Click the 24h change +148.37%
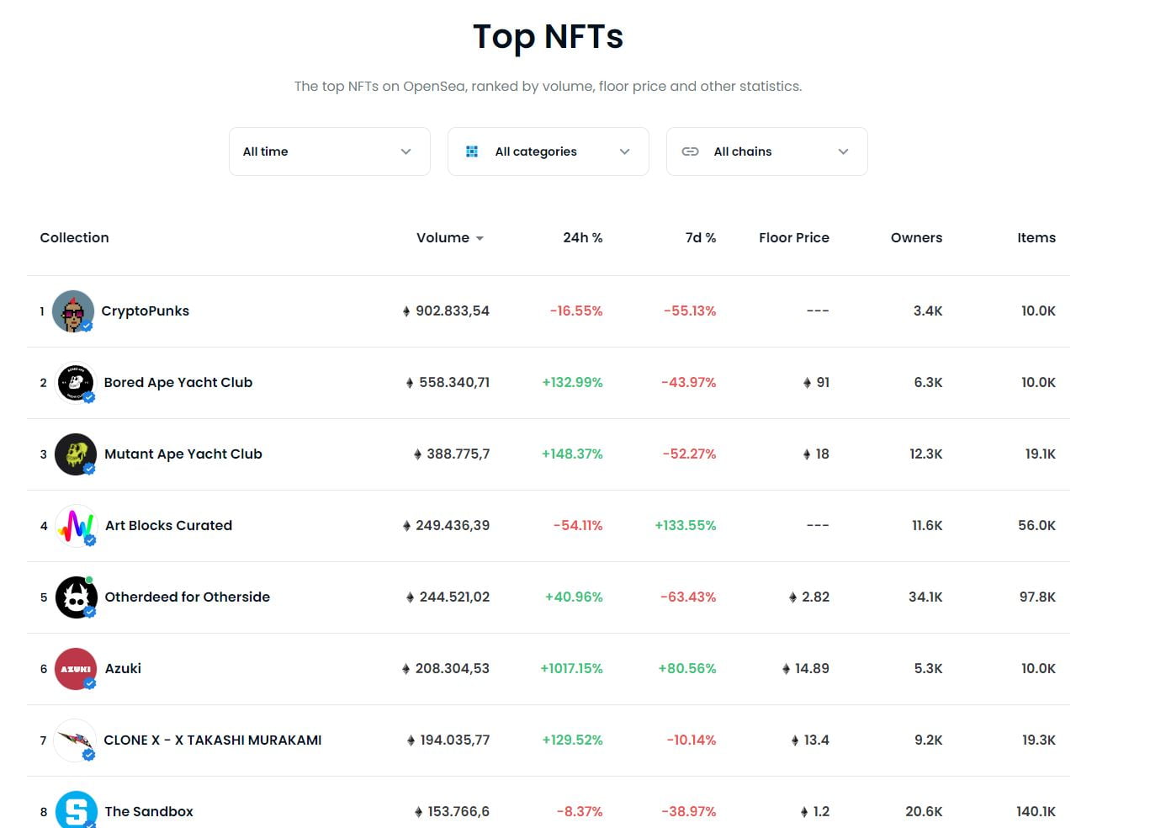Image resolution: width=1150 pixels, height=828 pixels. [572, 454]
